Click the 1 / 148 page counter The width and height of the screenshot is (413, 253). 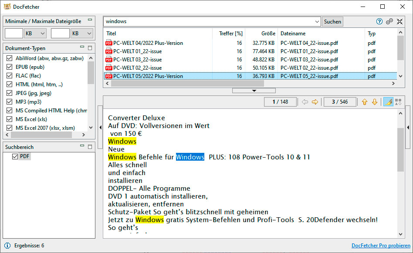pyautogui.click(x=280, y=102)
